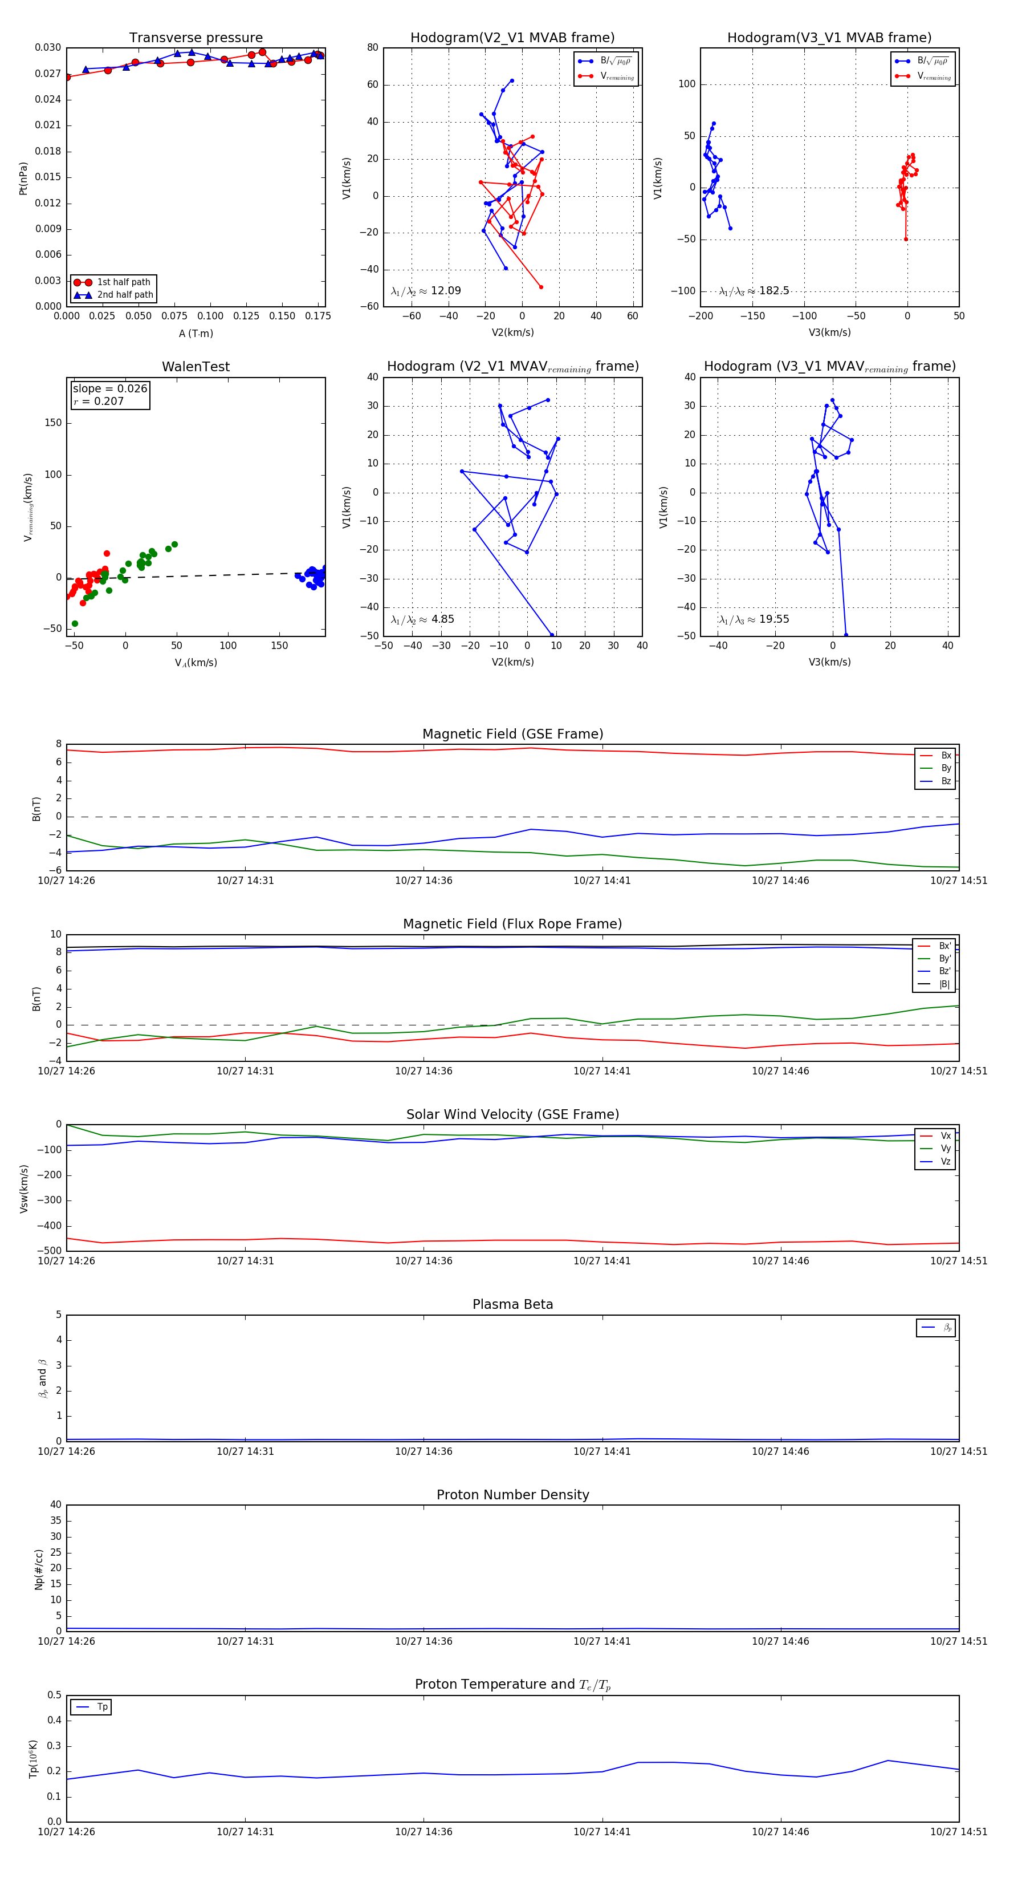
Task: Click the 'Vz' legend entry
Action: click(935, 1162)
